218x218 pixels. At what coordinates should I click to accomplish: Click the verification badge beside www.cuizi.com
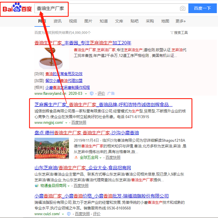pos(69,214)
